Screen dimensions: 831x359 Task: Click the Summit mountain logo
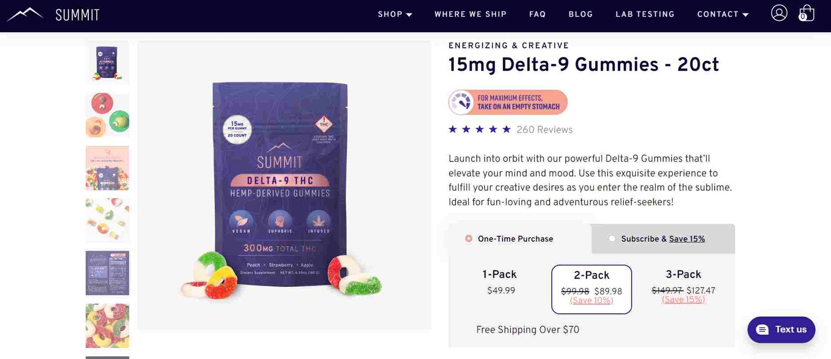pyautogui.click(x=24, y=14)
